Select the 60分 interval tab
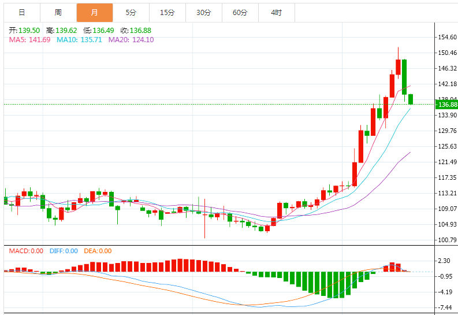458x315 pixels. click(x=240, y=12)
